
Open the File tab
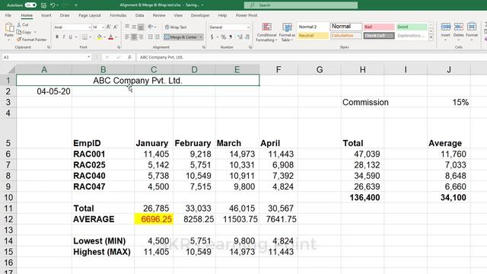pos(8,15)
